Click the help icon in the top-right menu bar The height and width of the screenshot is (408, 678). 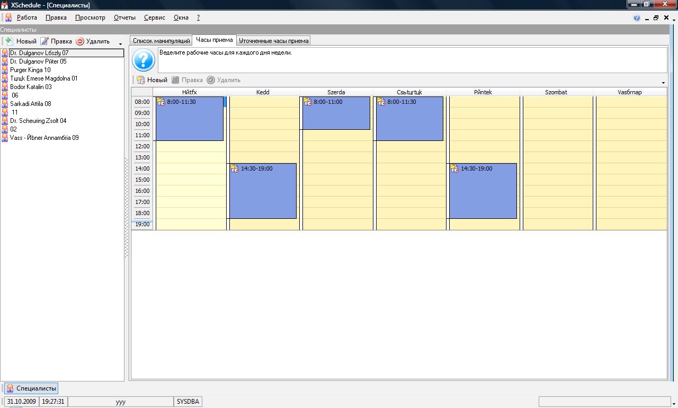pos(637,17)
